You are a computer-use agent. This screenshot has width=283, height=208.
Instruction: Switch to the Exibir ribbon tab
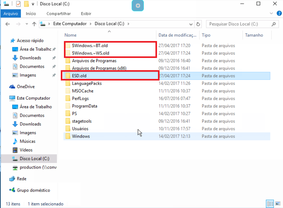86,13
